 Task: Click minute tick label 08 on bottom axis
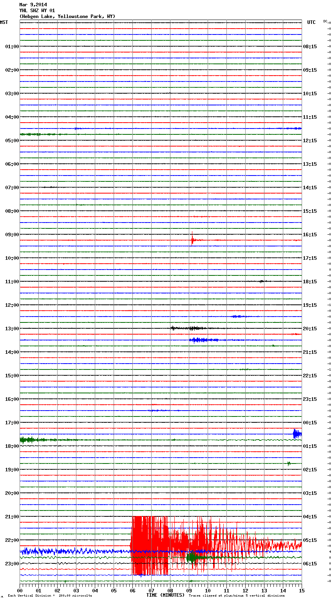(x=170, y=590)
